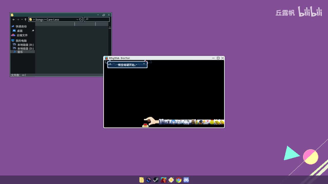
Task: Close the Rhythm Doctor window
Action: pyautogui.click(x=223, y=58)
